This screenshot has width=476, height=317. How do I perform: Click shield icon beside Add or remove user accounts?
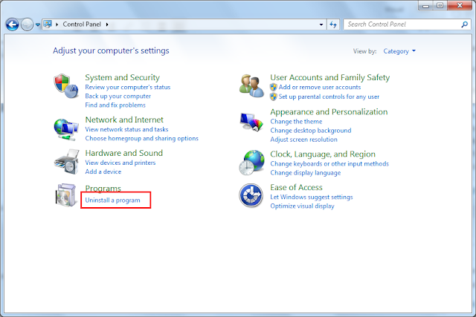[x=274, y=88]
